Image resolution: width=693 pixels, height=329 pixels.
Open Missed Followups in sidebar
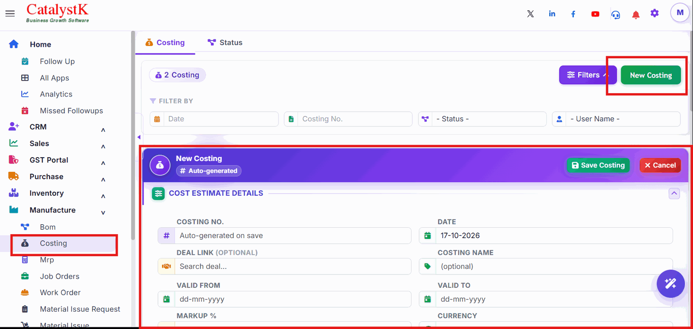71,111
